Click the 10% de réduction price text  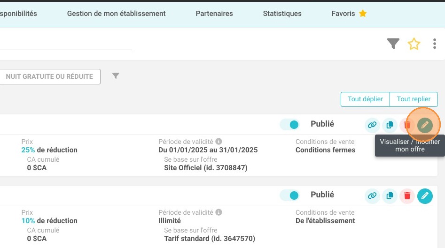click(x=49, y=220)
